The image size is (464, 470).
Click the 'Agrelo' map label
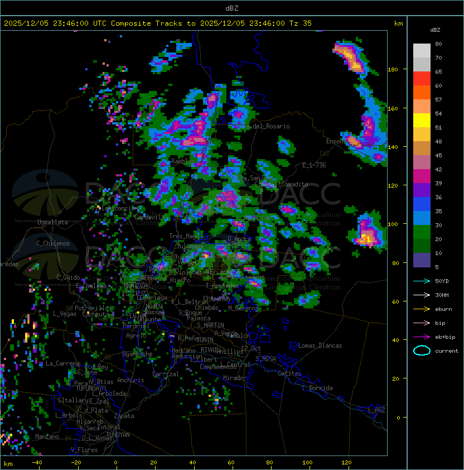pos(136,335)
